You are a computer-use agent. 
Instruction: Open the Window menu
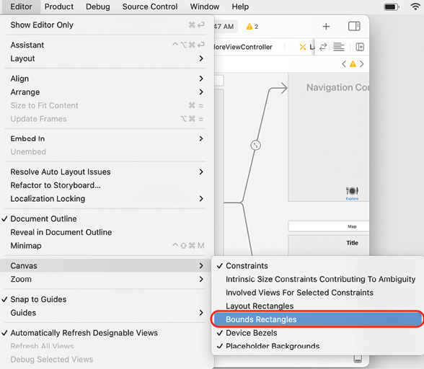click(205, 6)
